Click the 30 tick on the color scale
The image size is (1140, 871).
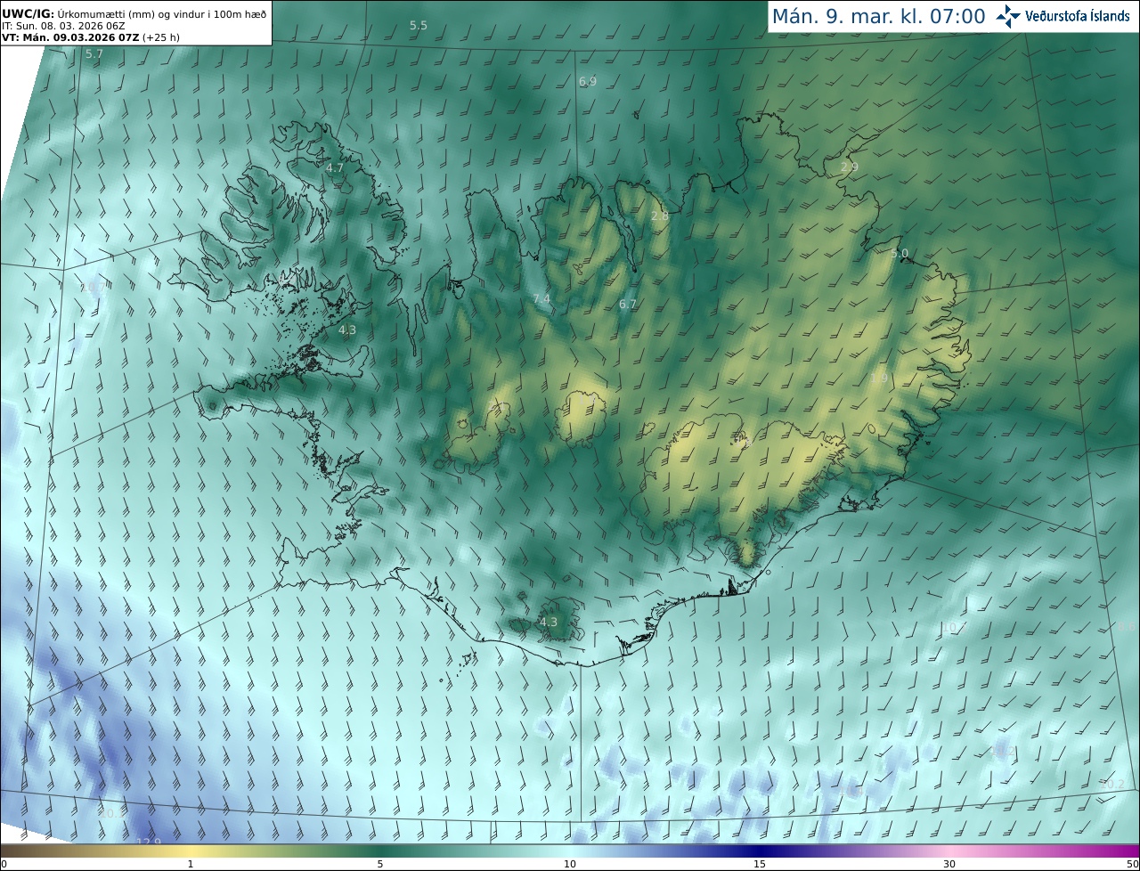click(x=949, y=864)
